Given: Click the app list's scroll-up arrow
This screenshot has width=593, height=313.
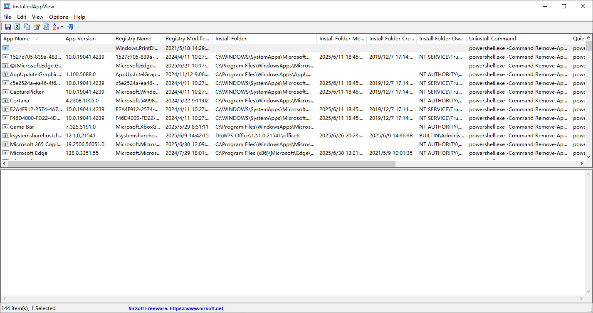Looking at the screenshot, I should coord(588,37).
